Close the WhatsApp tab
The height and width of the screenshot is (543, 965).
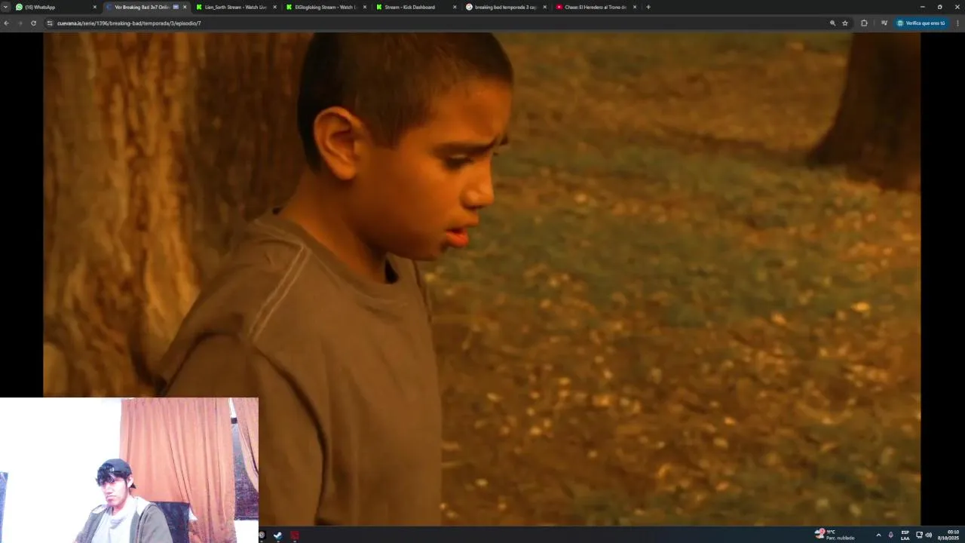pos(94,7)
